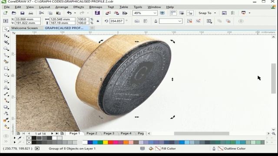Add a new document tab with plus
The width and height of the screenshot is (278, 156).
pos(92,28)
